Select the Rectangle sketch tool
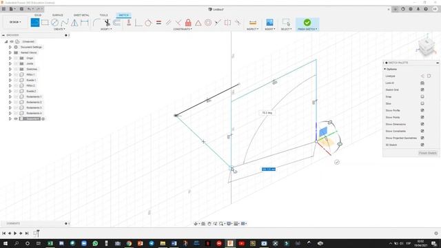 (45, 23)
